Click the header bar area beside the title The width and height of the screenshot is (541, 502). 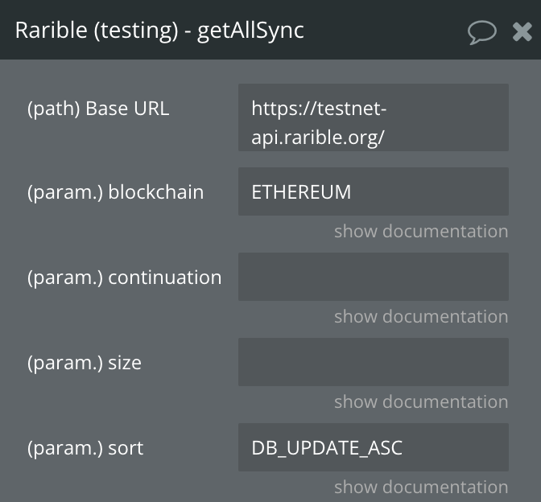click(x=383, y=31)
